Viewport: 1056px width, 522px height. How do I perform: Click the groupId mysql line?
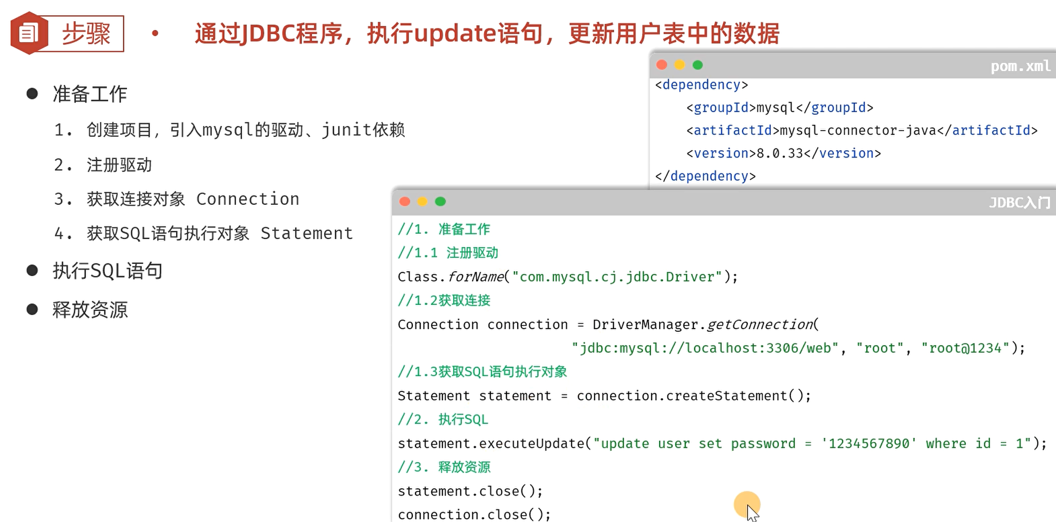tap(780, 107)
